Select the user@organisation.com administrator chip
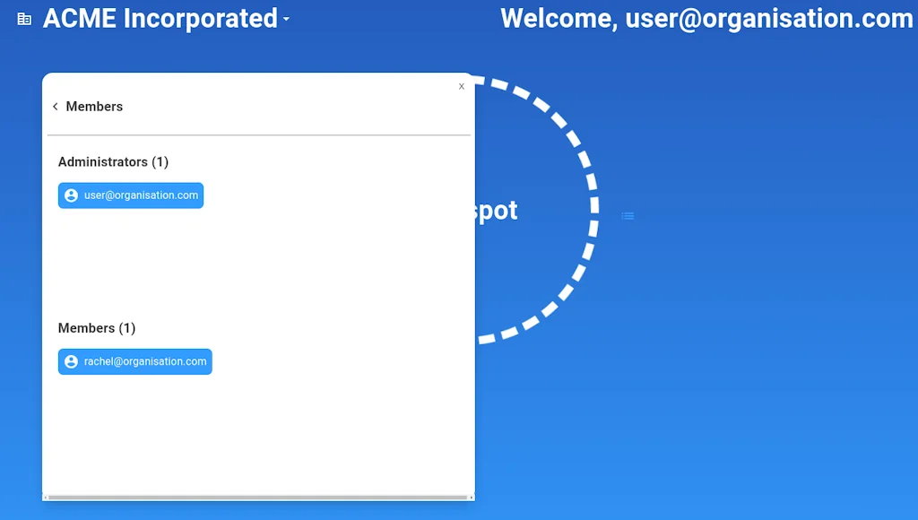Viewport: 918px width, 520px height. 131,195
